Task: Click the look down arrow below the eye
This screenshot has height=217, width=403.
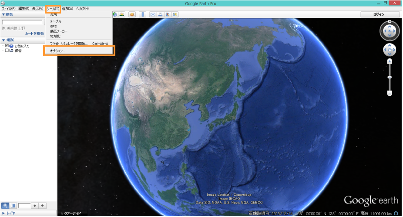Action: 390,36
